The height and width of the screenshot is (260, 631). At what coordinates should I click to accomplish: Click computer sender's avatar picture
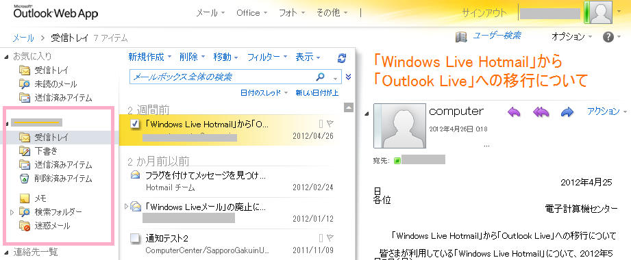click(x=400, y=126)
